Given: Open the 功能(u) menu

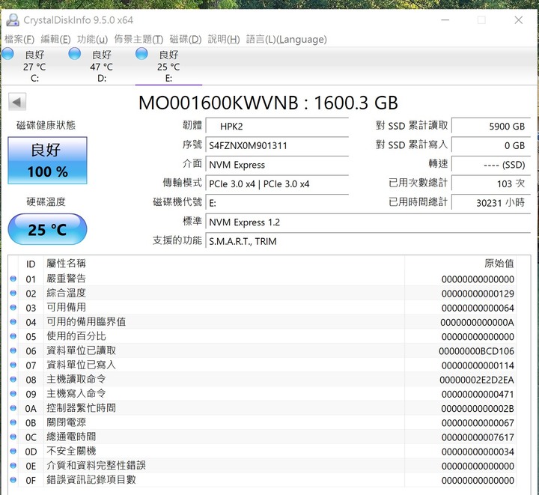Looking at the screenshot, I should pyautogui.click(x=92, y=39).
